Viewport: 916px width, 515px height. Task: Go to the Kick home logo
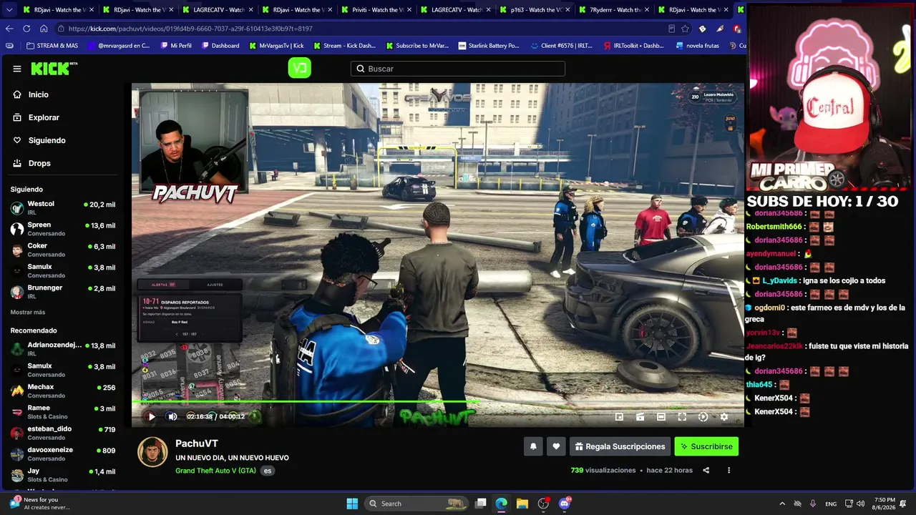(54, 69)
